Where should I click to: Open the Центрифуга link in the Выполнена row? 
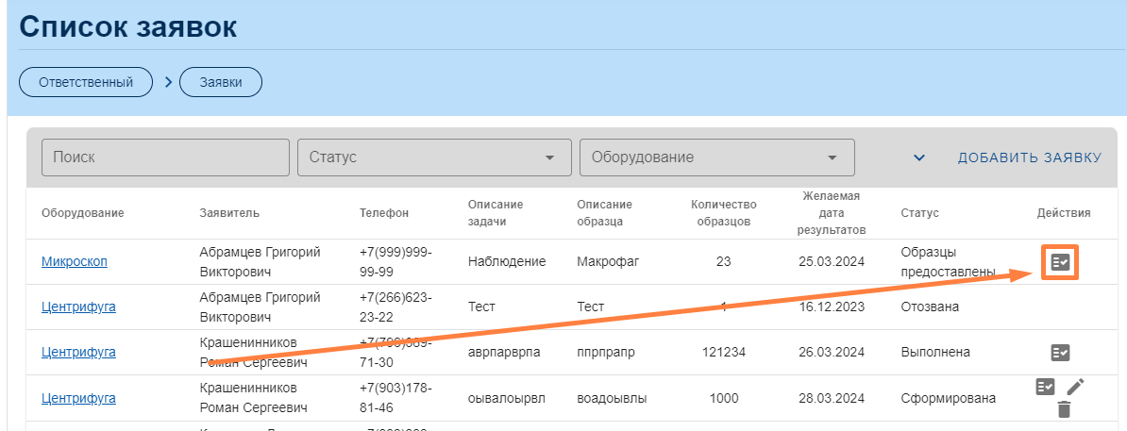tap(78, 352)
